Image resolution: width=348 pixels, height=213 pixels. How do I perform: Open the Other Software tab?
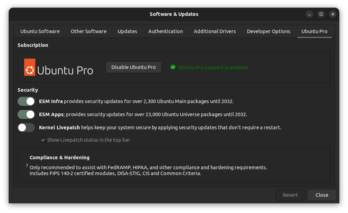coord(89,31)
